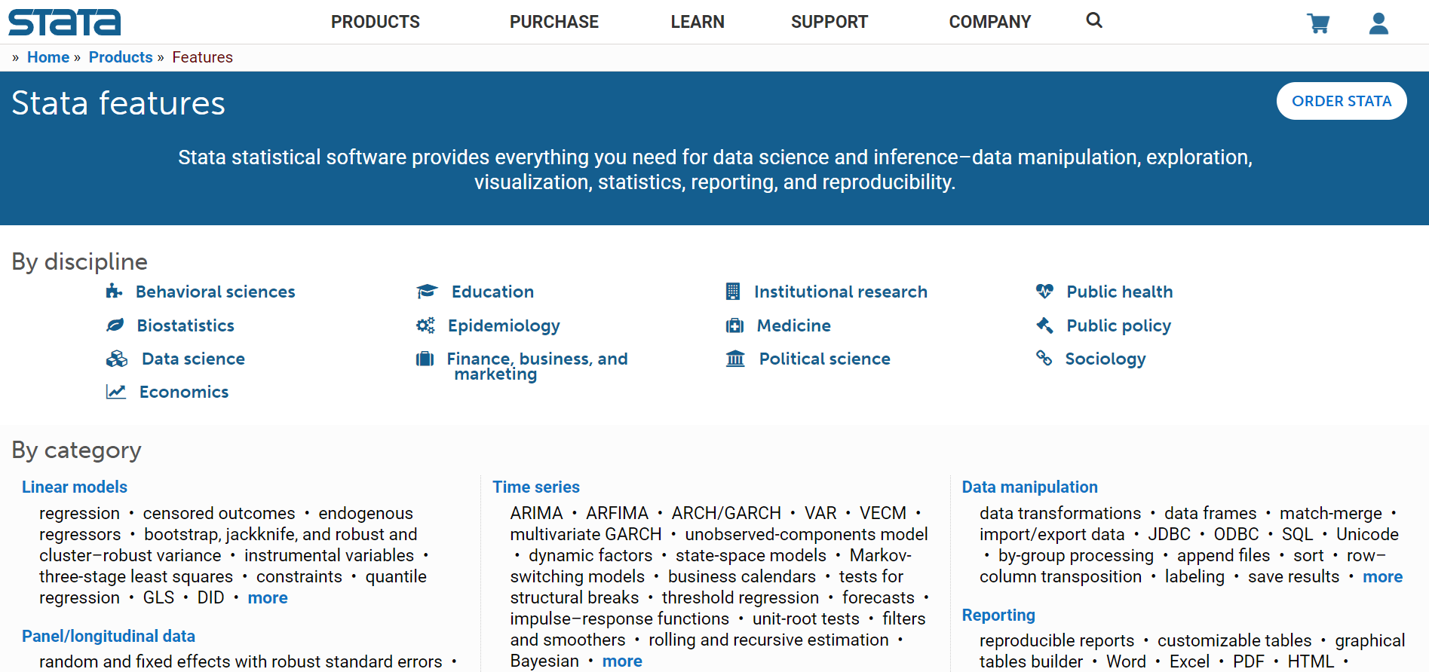The image size is (1429, 672).
Task: Open the Linear models category heading
Action: pyautogui.click(x=75, y=487)
